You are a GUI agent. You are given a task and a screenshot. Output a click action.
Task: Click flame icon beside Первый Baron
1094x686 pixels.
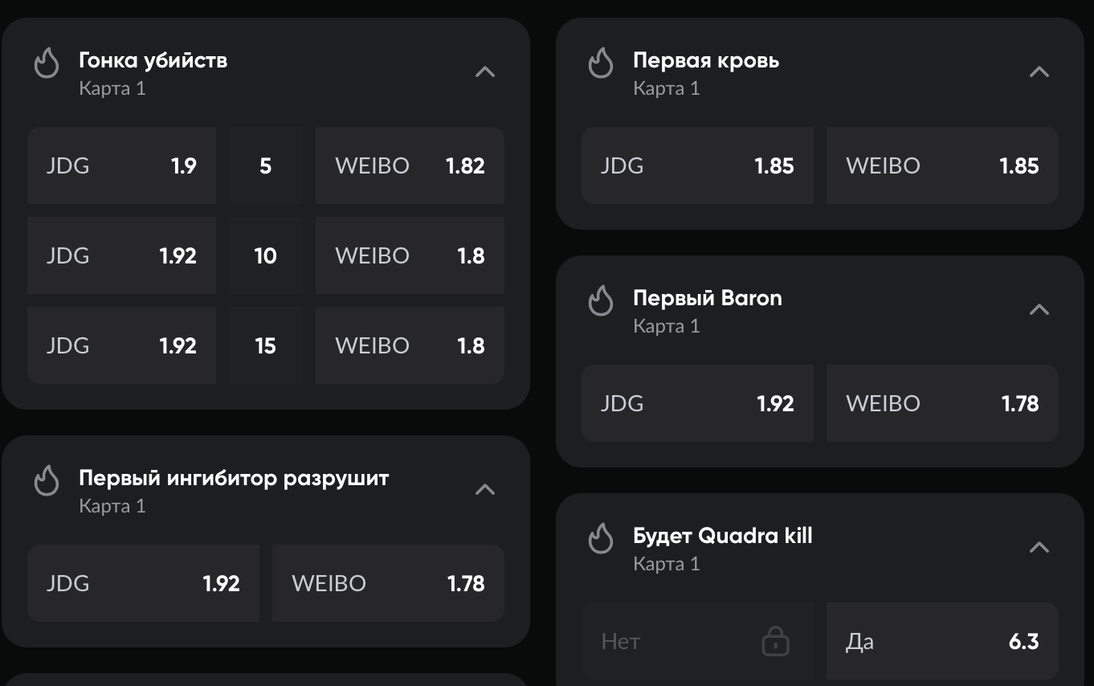(x=601, y=300)
